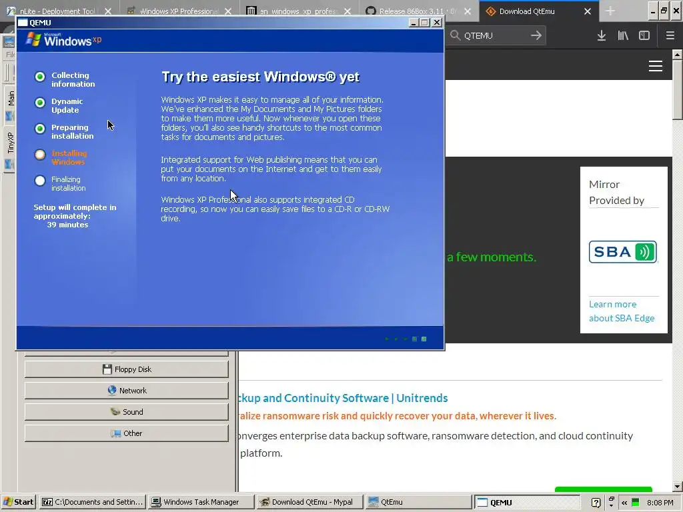Expand hidden tray icons with the chevron
Viewport: 683px width, 512px height.
click(624, 503)
